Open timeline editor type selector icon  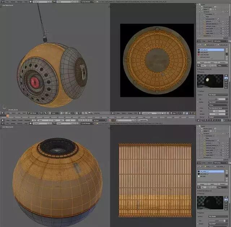(x=3, y=120)
